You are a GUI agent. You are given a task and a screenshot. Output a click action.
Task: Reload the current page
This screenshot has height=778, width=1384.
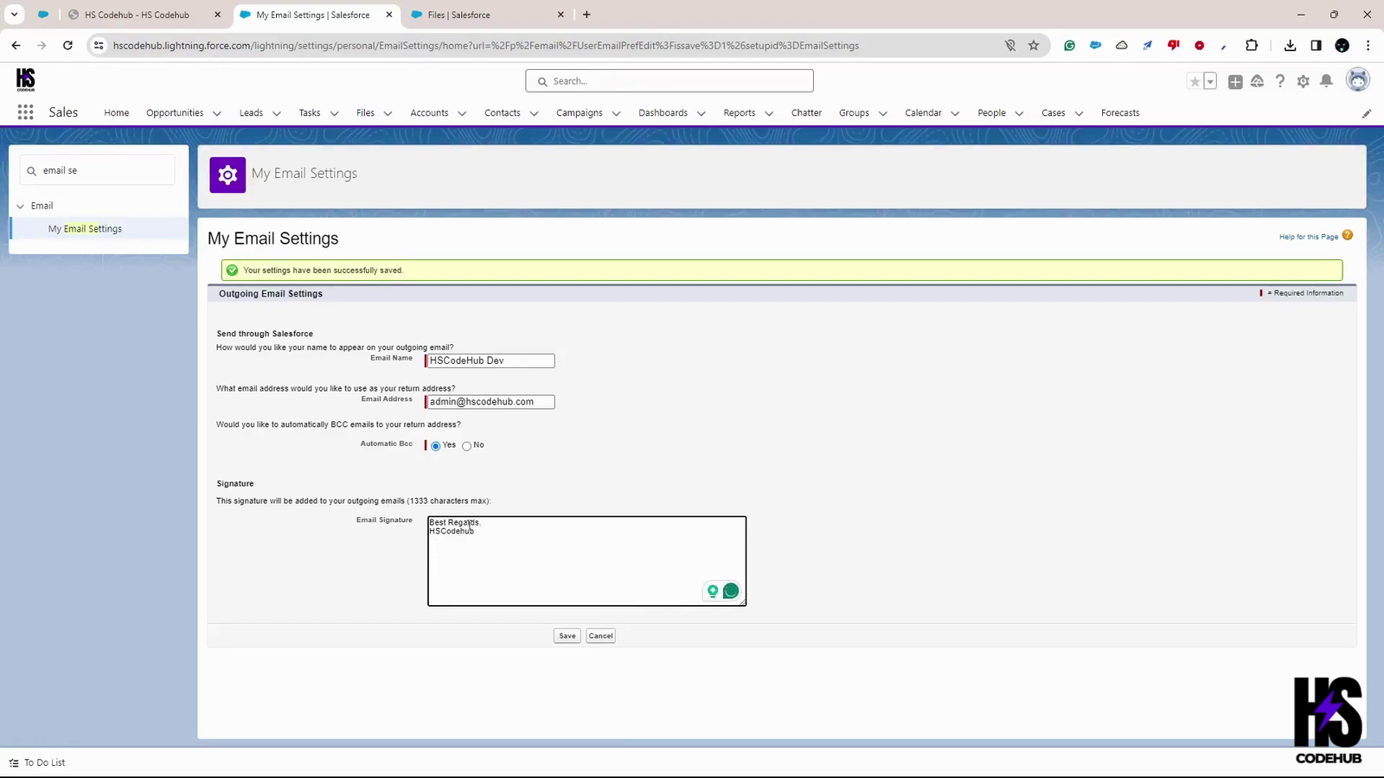[67, 46]
